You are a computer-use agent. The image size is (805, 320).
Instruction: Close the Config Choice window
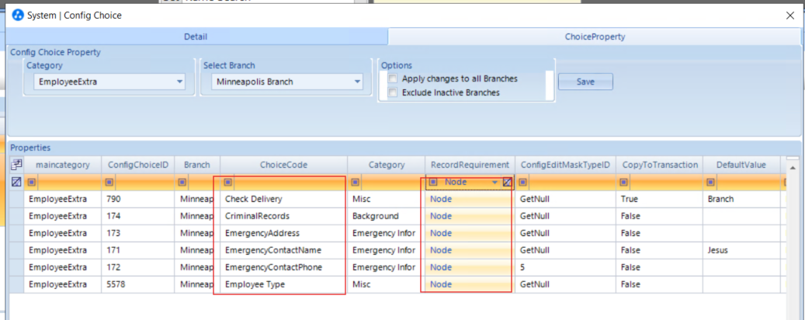pyautogui.click(x=790, y=16)
